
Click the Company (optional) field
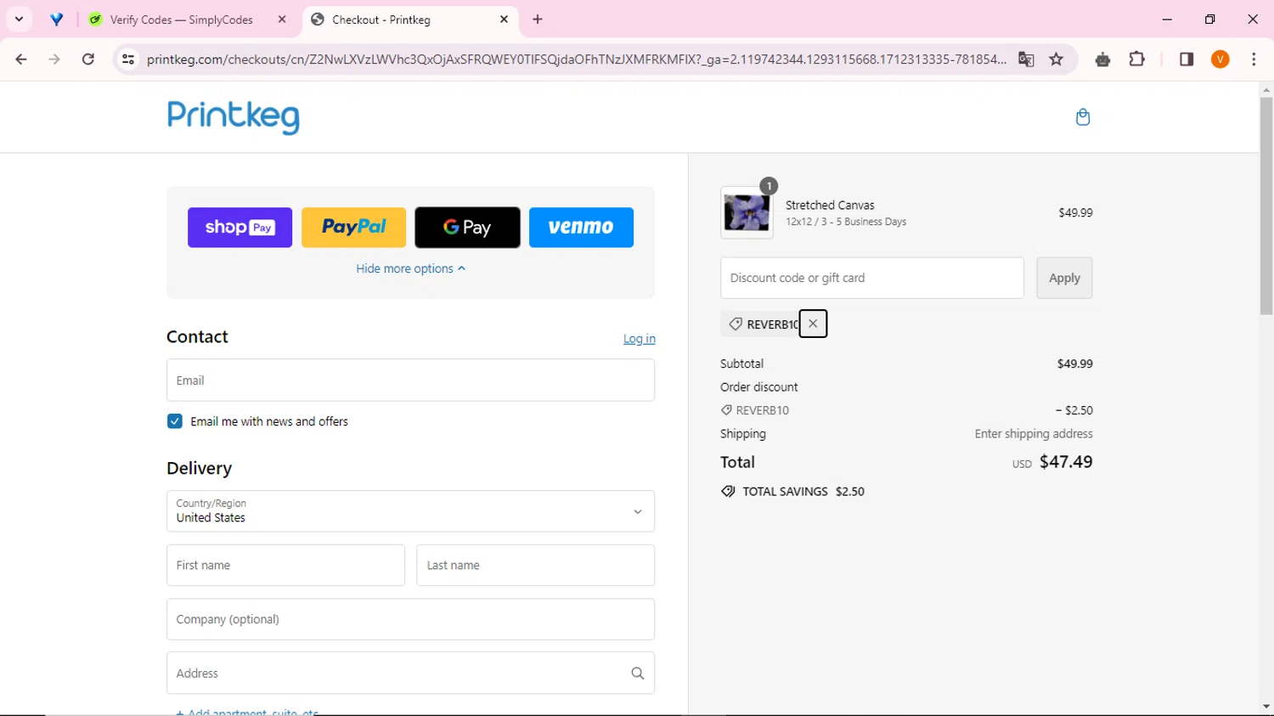410,619
